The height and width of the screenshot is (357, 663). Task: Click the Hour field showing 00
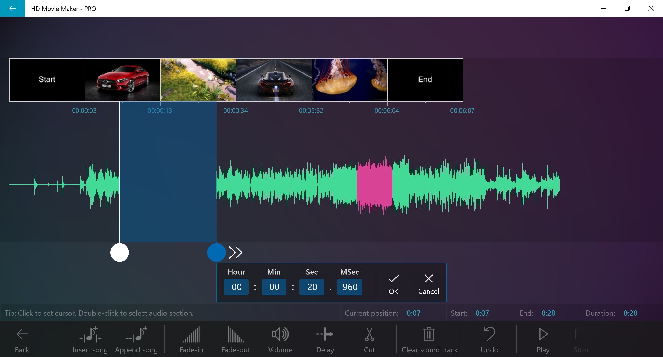pos(236,287)
